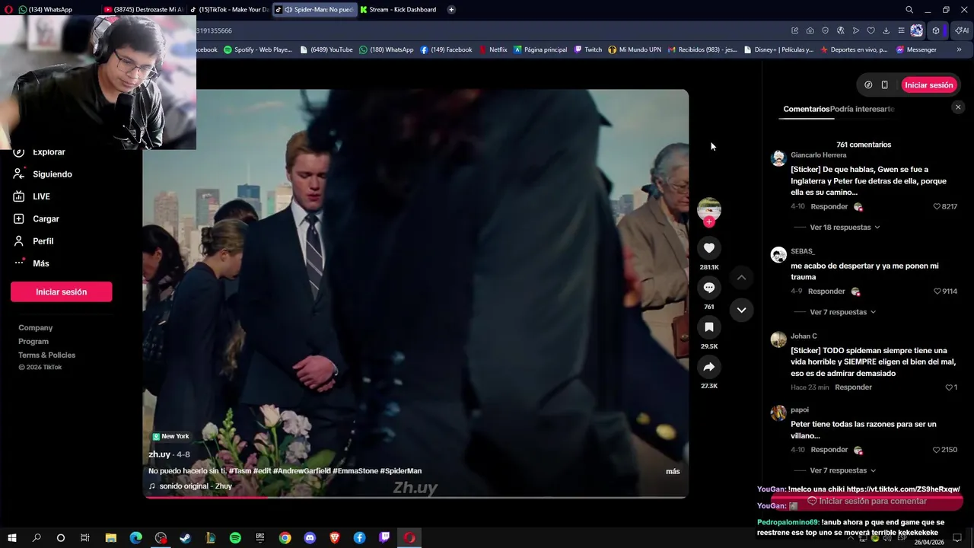Reply to papoi comment

click(829, 450)
